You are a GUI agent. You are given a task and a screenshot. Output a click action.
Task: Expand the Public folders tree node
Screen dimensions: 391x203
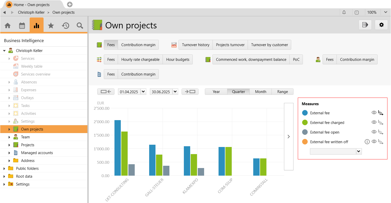tap(4, 169)
